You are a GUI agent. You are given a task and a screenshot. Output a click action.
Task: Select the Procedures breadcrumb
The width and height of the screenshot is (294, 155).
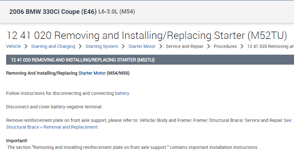(x=225, y=46)
